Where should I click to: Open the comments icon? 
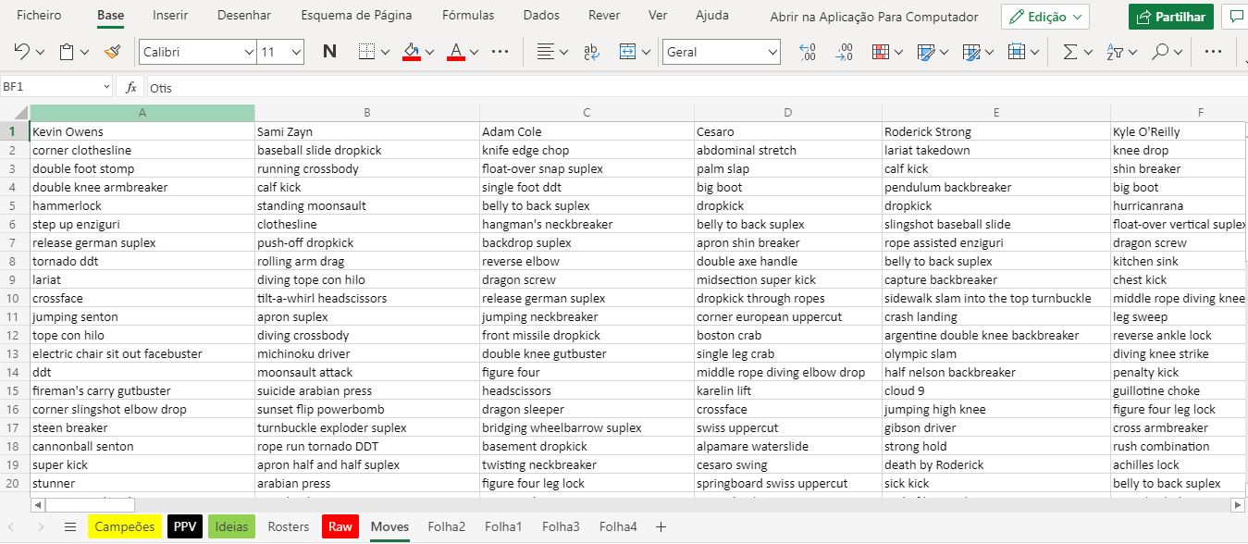pos(1235,17)
